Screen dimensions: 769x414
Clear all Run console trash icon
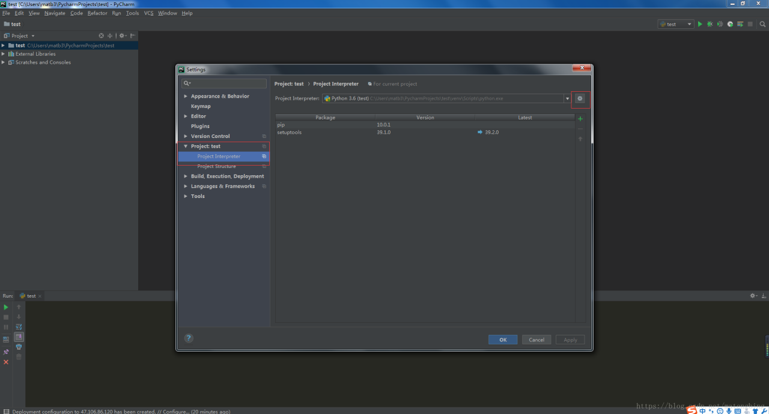pos(19,356)
